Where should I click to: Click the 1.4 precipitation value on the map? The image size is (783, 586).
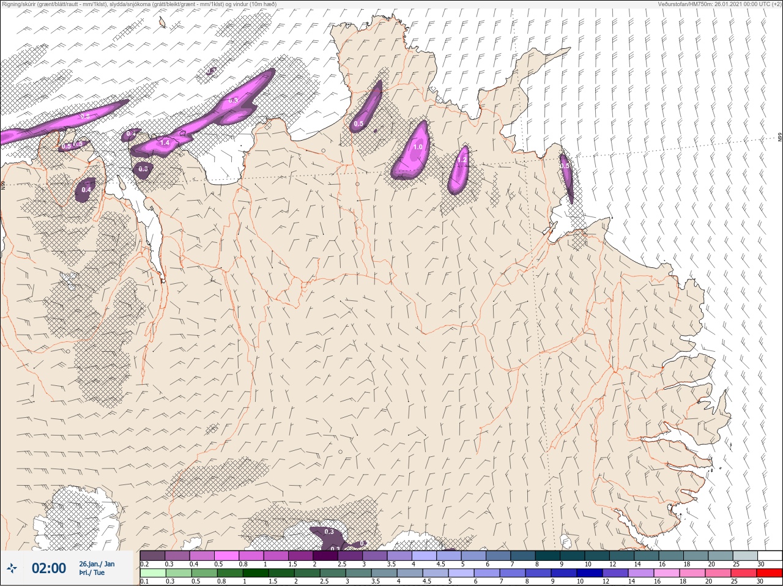click(x=165, y=143)
